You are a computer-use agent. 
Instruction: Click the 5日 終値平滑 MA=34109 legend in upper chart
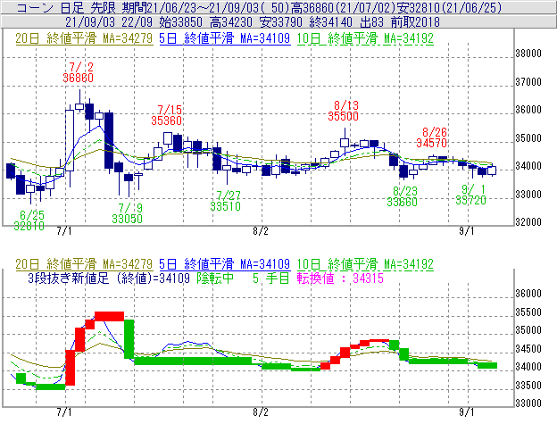[225, 38]
